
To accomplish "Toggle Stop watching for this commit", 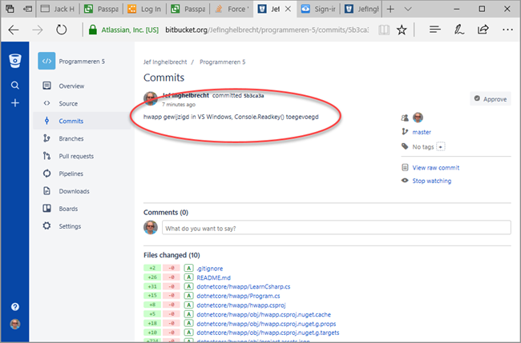I will [431, 181].
